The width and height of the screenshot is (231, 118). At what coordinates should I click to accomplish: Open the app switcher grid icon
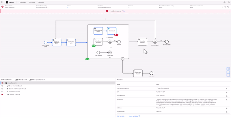coord(2,2)
